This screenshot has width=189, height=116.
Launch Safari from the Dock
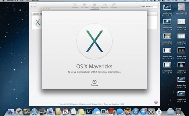[35, 111]
